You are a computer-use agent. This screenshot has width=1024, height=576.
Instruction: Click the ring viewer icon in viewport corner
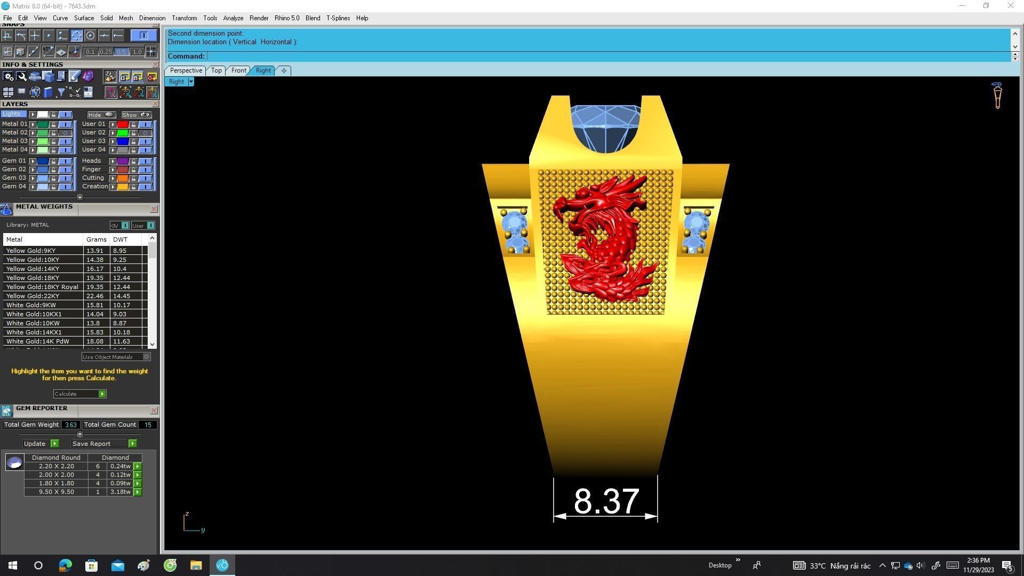click(x=997, y=96)
